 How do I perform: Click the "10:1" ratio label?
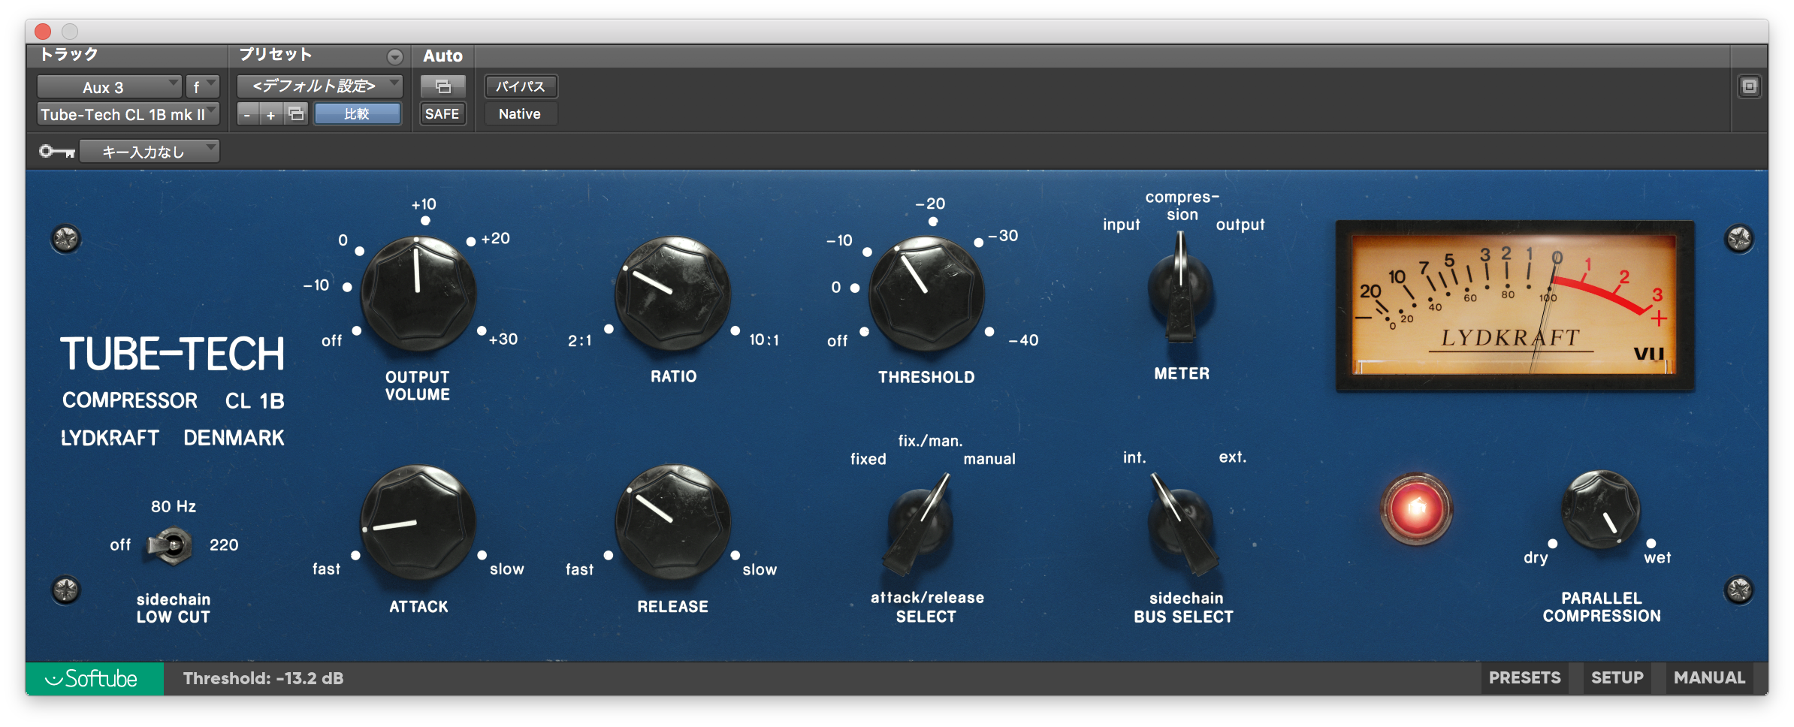(x=764, y=340)
